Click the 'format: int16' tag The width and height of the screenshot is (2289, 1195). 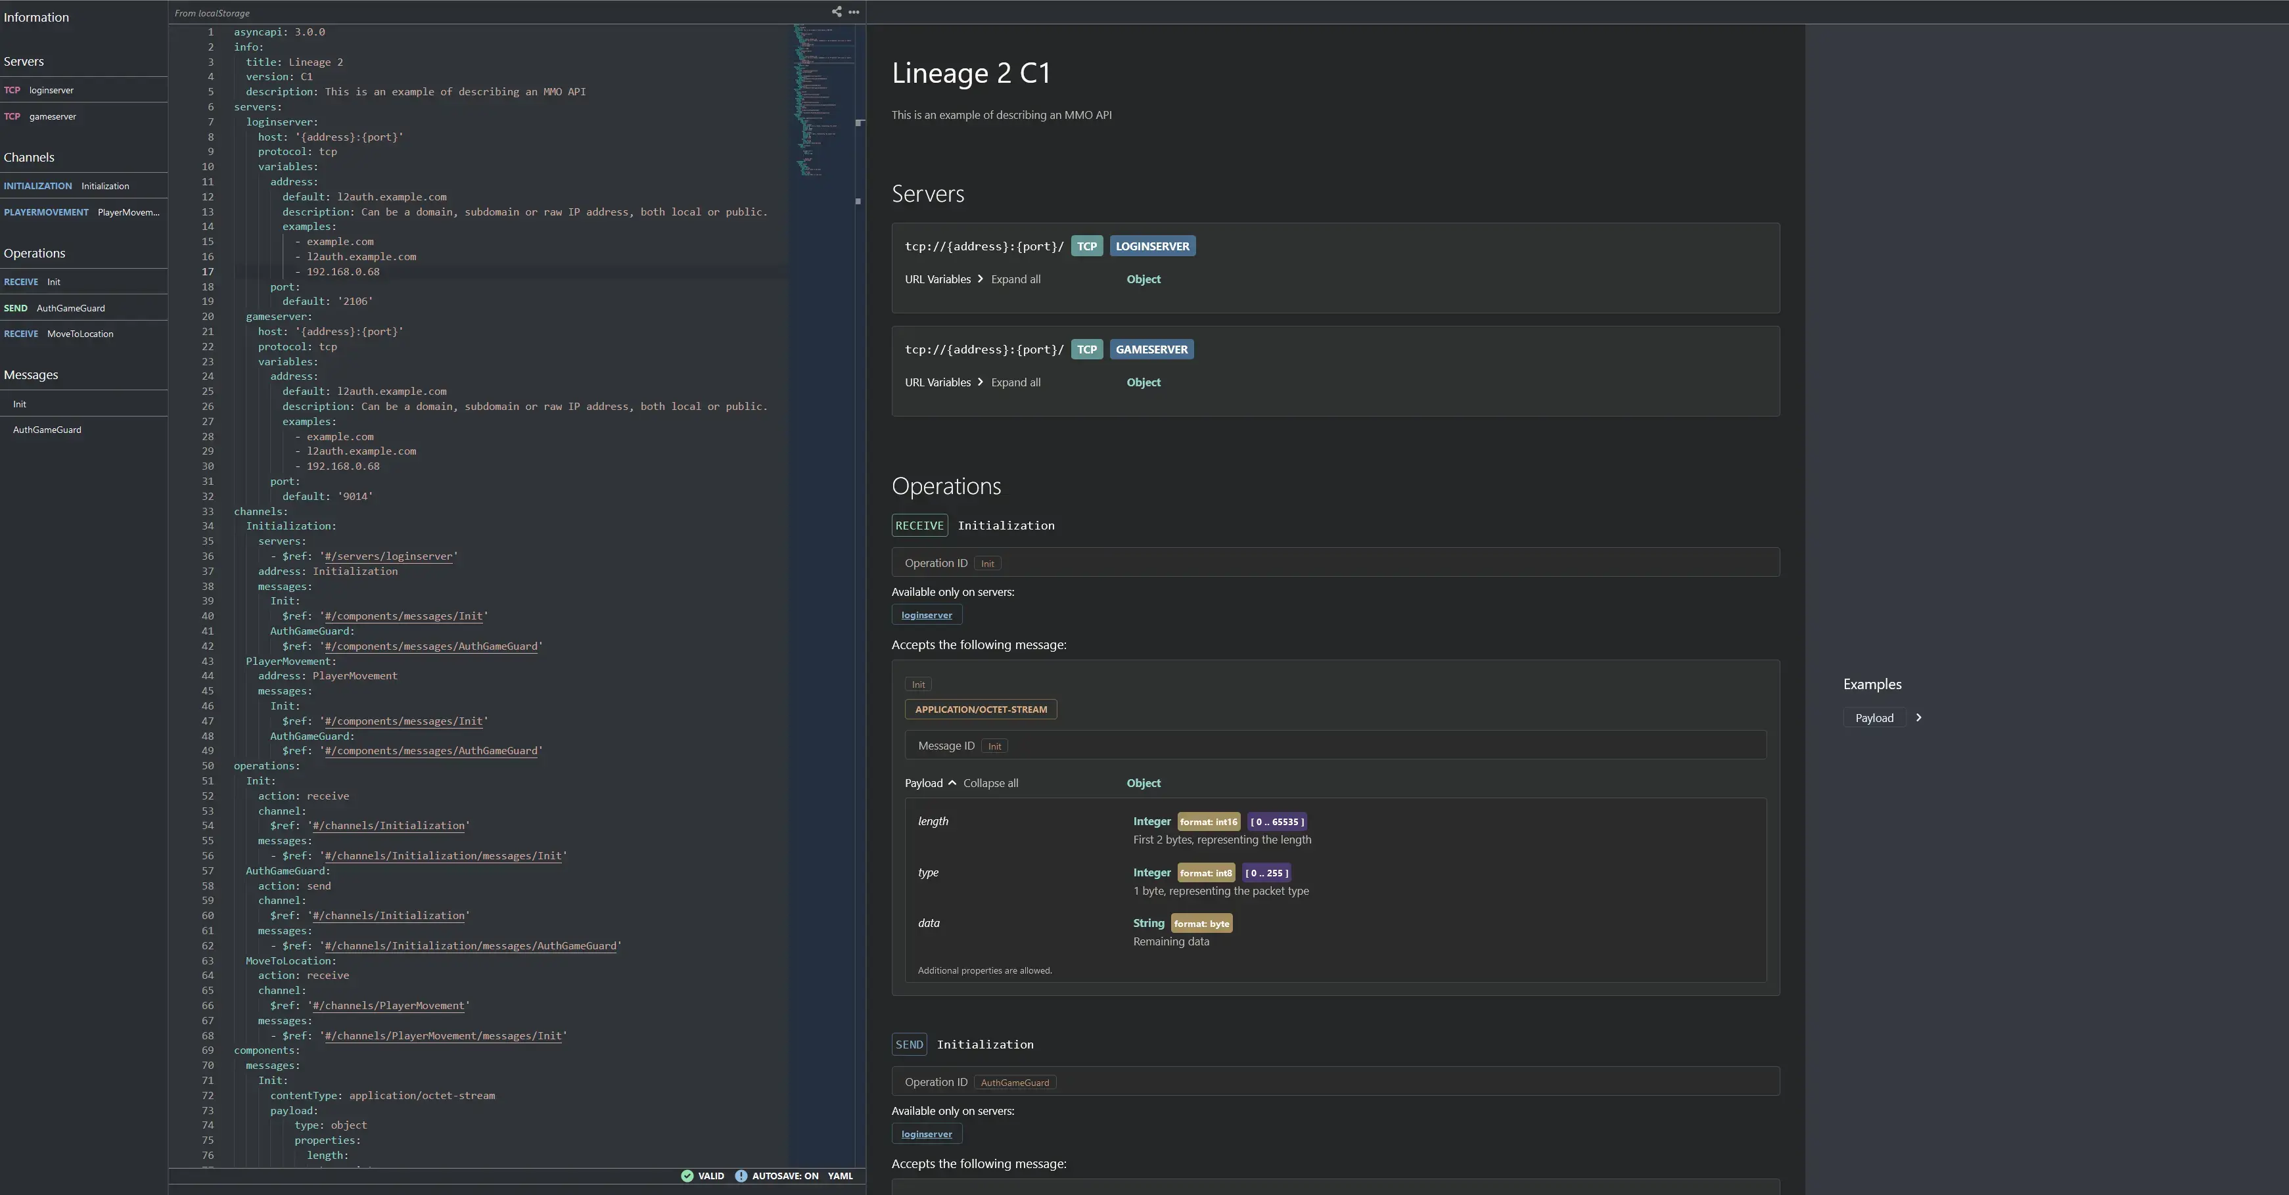[x=1209, y=822]
